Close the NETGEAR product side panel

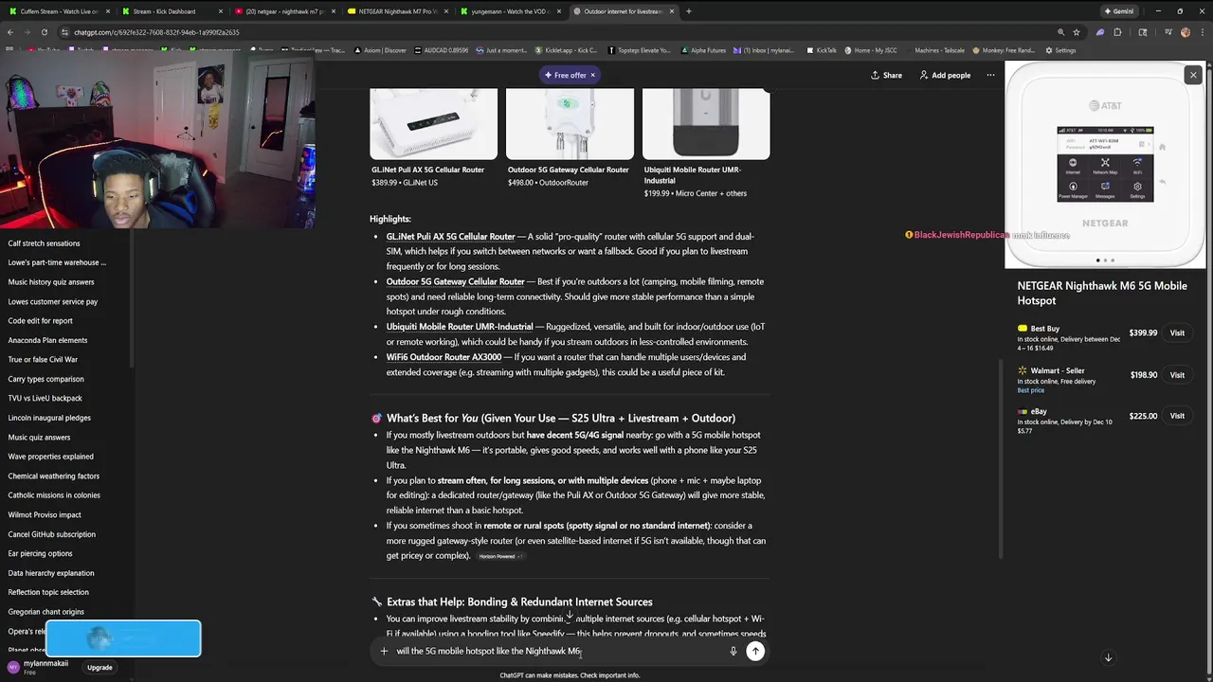[1193, 75]
